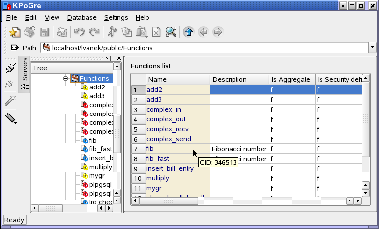Click the New file star icon
Screen dimensions: 379x229
15,32
